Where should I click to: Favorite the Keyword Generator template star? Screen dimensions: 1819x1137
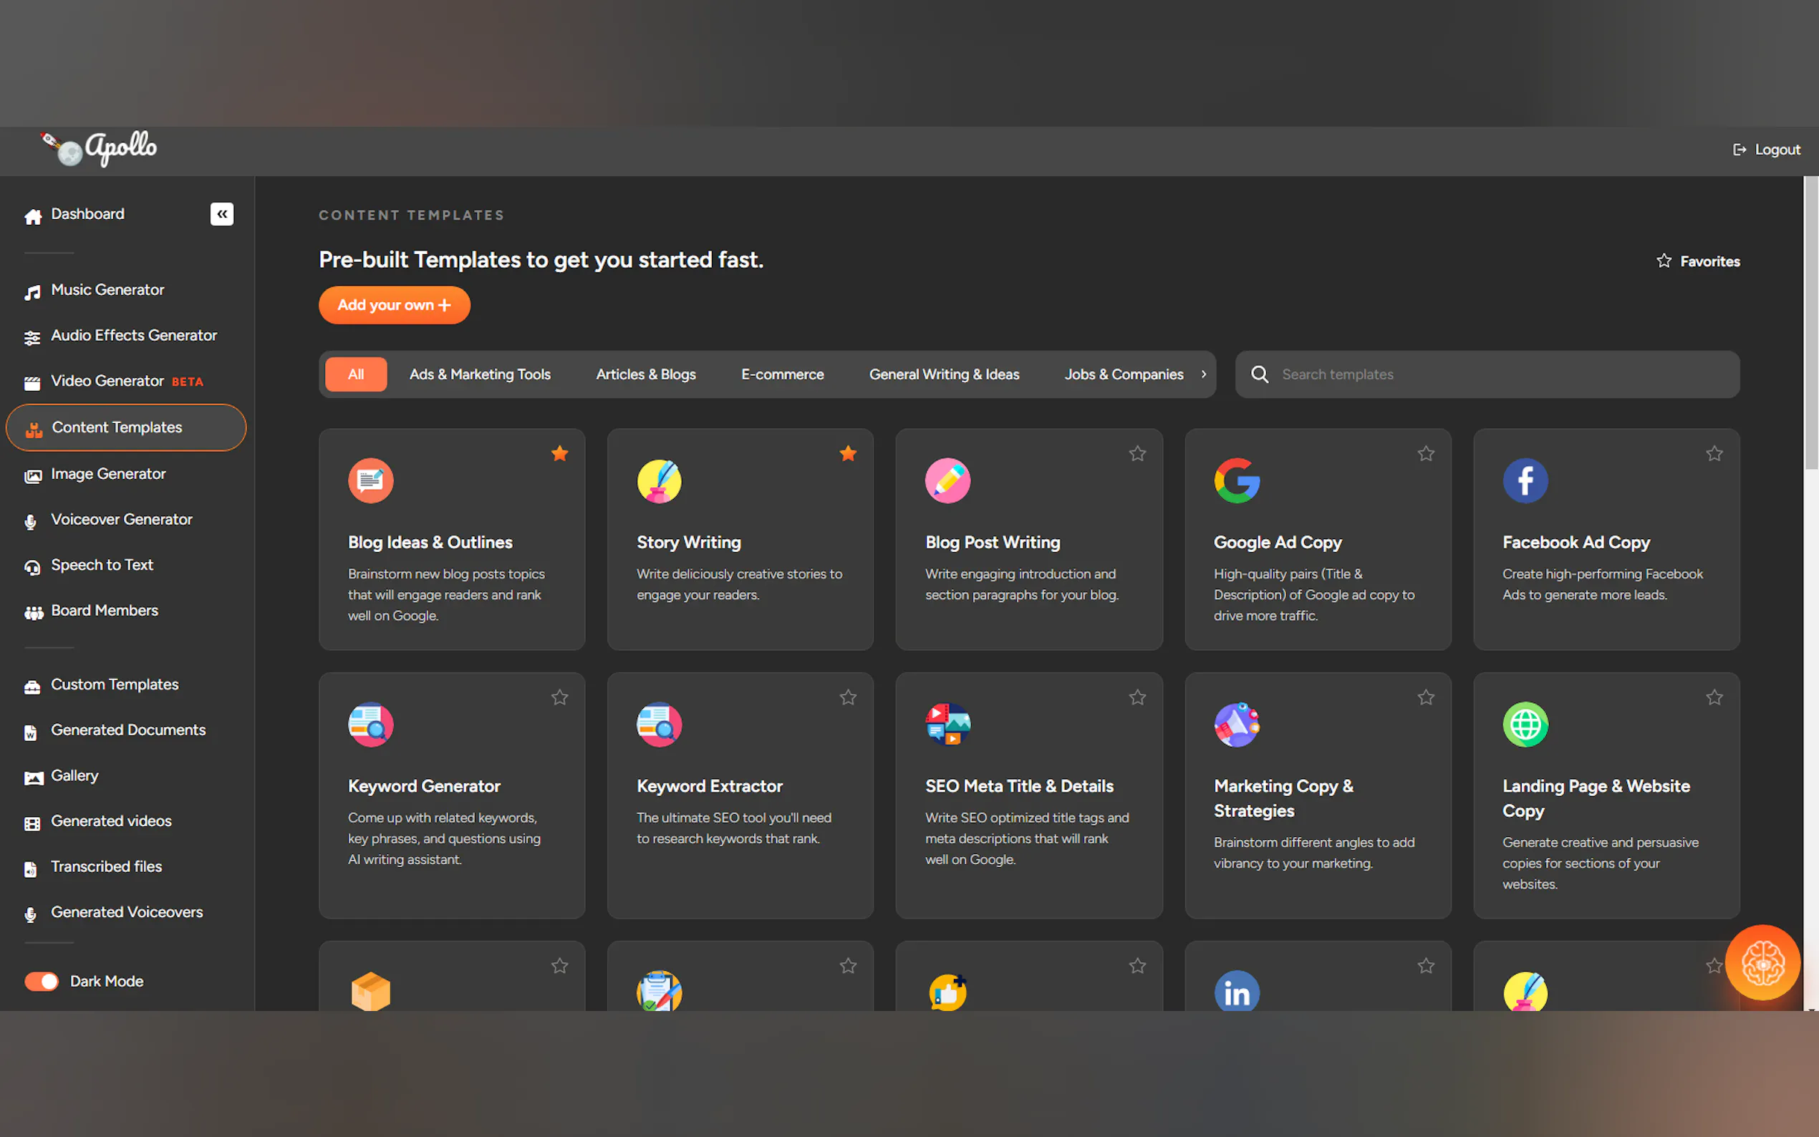559,697
